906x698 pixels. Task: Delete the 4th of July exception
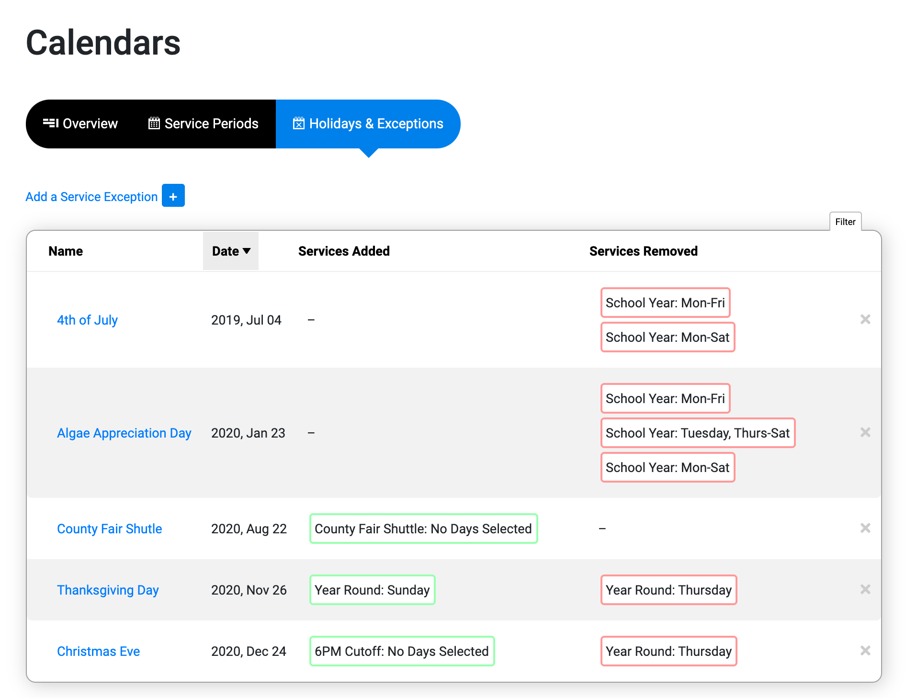click(x=865, y=319)
